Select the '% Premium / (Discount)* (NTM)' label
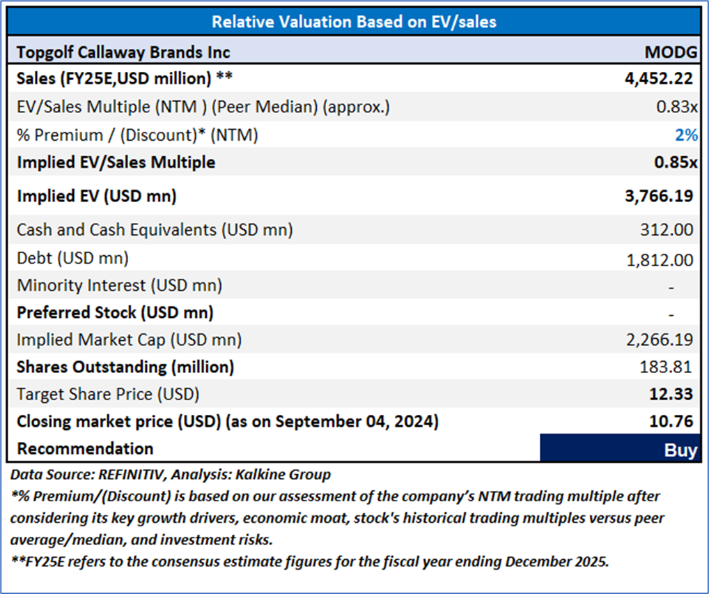Viewport: 709px width, 594px height. [137, 135]
